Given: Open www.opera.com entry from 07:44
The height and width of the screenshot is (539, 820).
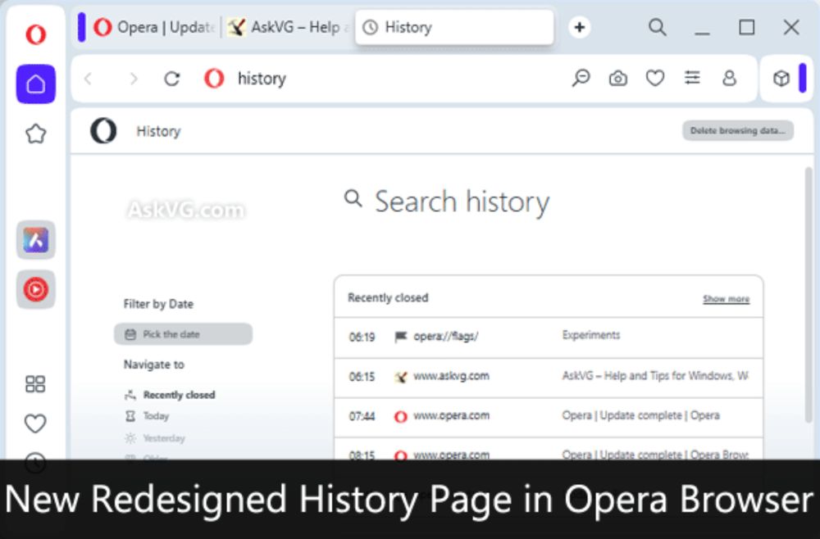Looking at the screenshot, I should (x=549, y=416).
